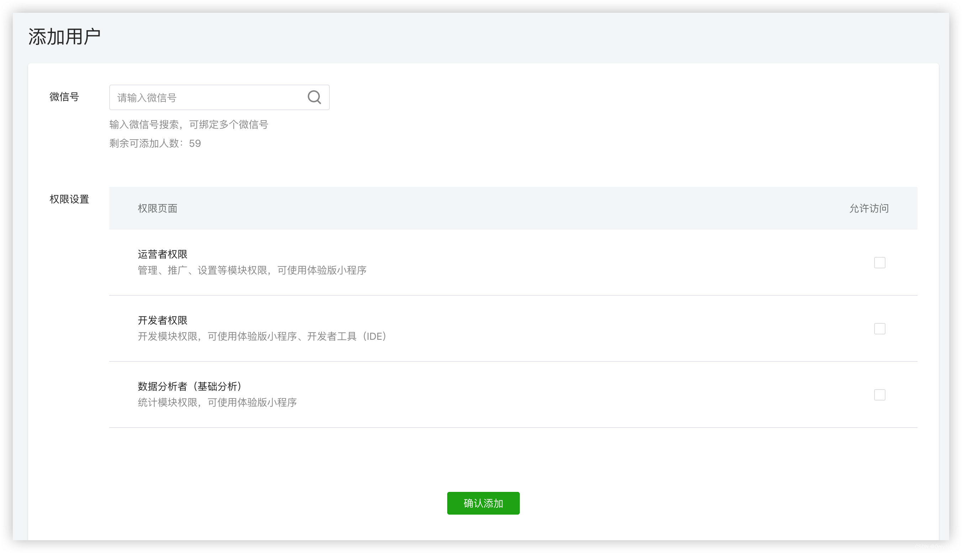Click the 添加用户 page title

[64, 37]
